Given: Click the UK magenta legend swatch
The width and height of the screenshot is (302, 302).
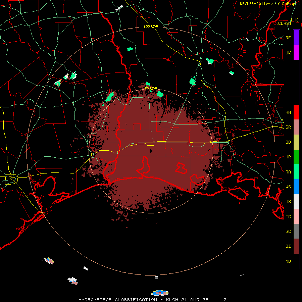Looking at the screenshot, I should click(296, 53).
